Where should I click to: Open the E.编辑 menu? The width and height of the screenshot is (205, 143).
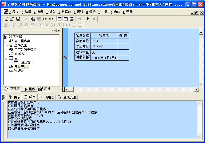point(26,12)
